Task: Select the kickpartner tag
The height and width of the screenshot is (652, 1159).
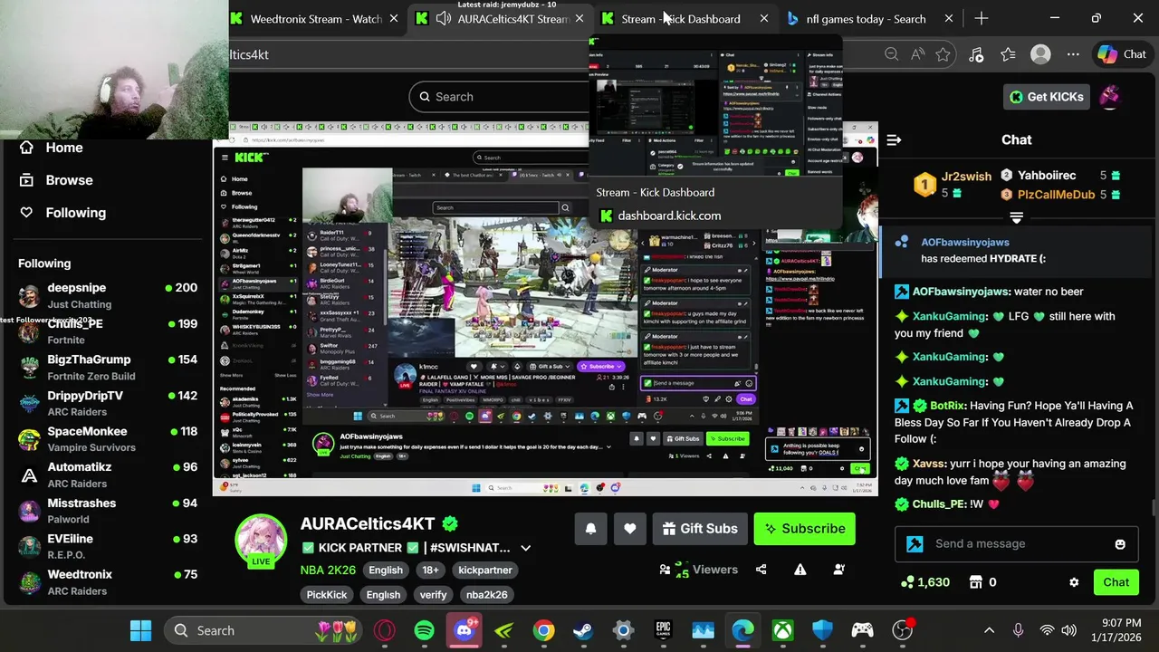Action: 484,570
